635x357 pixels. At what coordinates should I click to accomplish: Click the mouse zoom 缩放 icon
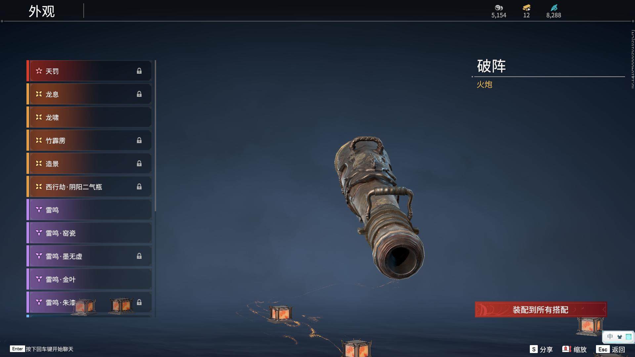click(567, 349)
